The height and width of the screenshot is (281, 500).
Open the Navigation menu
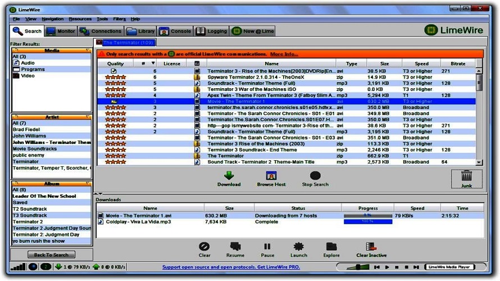(x=53, y=19)
